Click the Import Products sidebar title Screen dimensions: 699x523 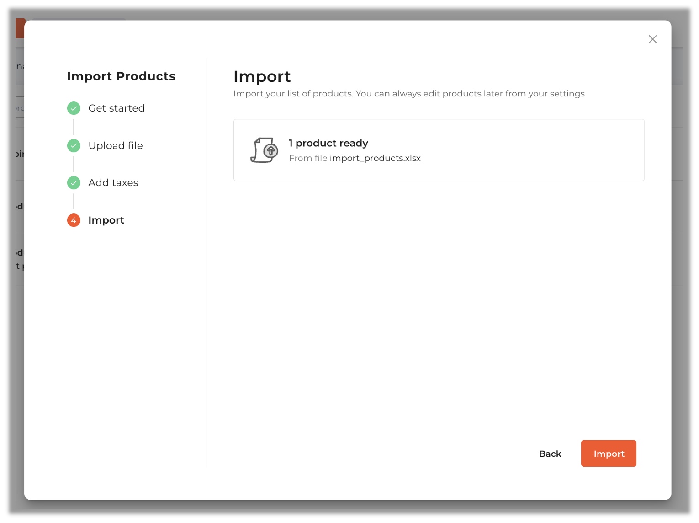tap(121, 76)
